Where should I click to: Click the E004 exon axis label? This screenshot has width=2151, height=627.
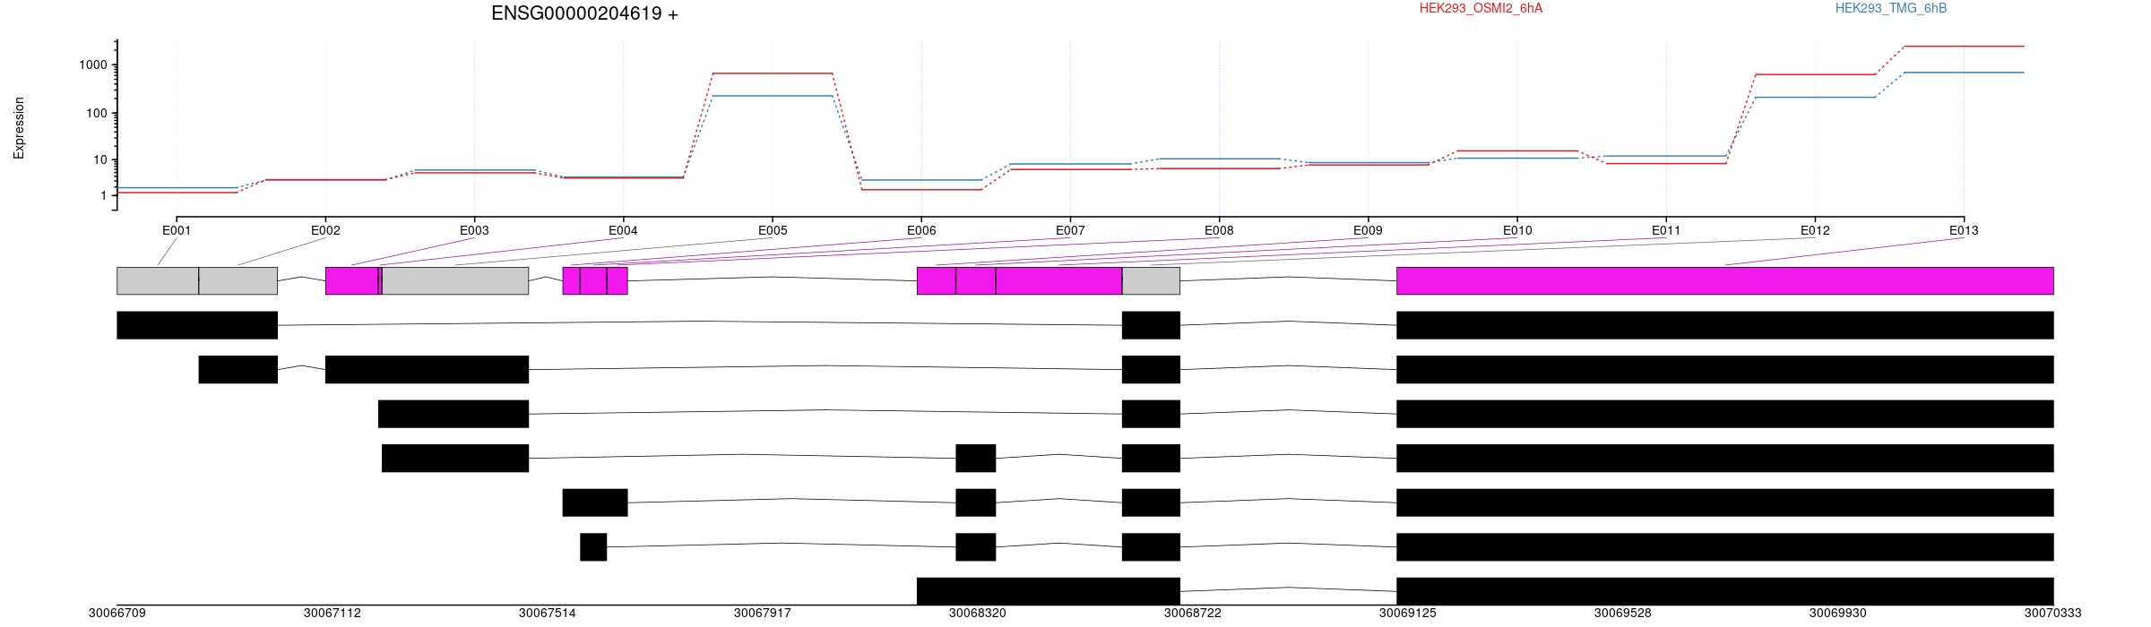click(x=623, y=230)
